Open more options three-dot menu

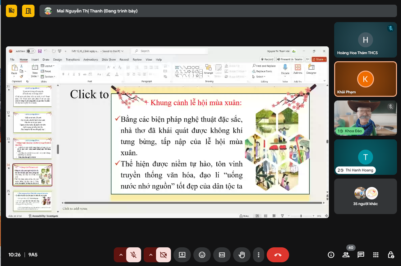(x=258, y=255)
